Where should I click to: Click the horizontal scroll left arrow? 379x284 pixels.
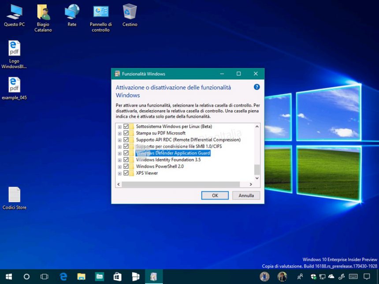[x=119, y=184]
